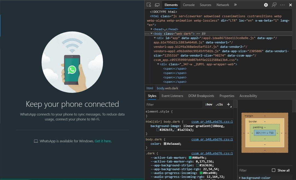Click the new style rule plus icon
Viewport: 296px width, 180px height.
coord(228,105)
